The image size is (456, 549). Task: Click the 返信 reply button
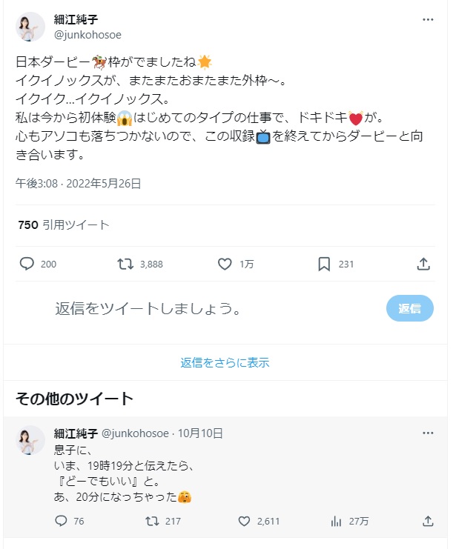pyautogui.click(x=409, y=308)
